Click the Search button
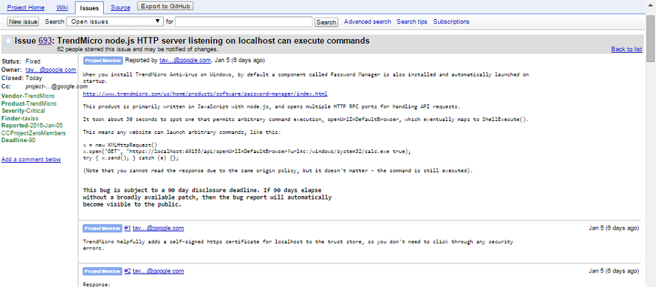This screenshot has height=287, width=656. pyautogui.click(x=326, y=22)
